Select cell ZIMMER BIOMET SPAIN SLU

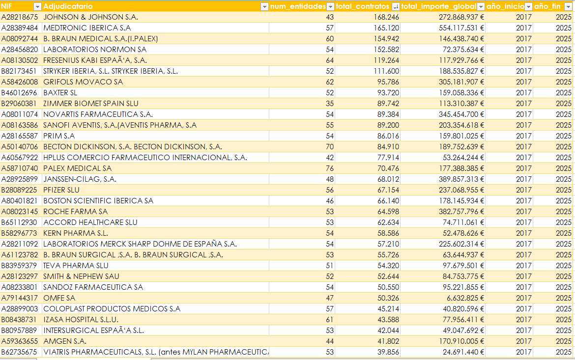155,103
